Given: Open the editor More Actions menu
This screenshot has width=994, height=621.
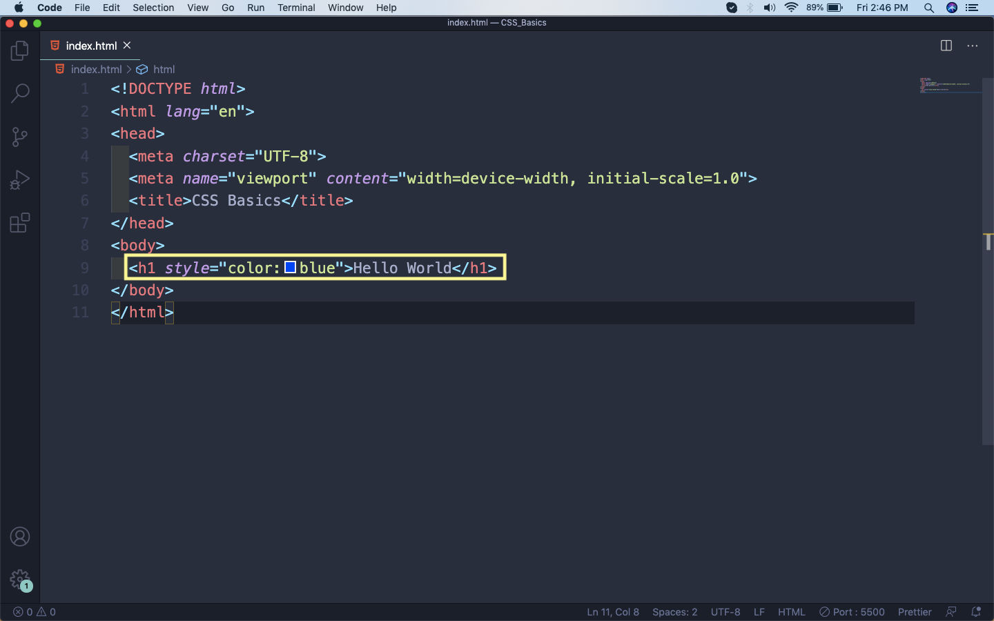Looking at the screenshot, I should 973,46.
